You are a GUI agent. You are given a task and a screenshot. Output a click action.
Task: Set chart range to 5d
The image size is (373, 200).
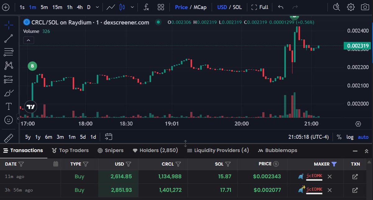(83, 137)
